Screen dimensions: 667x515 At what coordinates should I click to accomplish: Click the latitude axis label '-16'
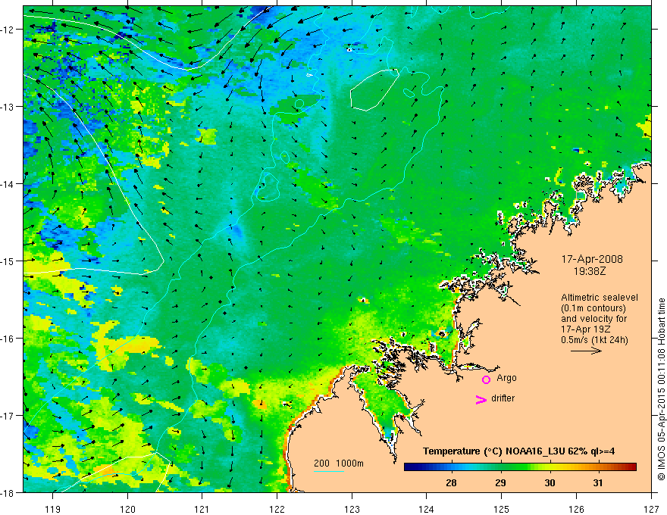click(8, 339)
